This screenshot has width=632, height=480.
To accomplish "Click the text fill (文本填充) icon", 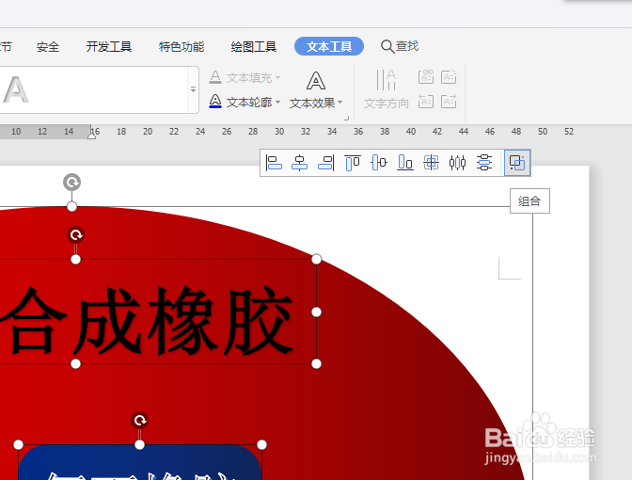I will [x=215, y=77].
